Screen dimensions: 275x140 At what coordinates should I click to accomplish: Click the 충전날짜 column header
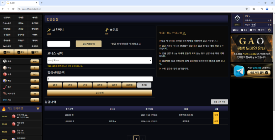click(x=149, y=109)
